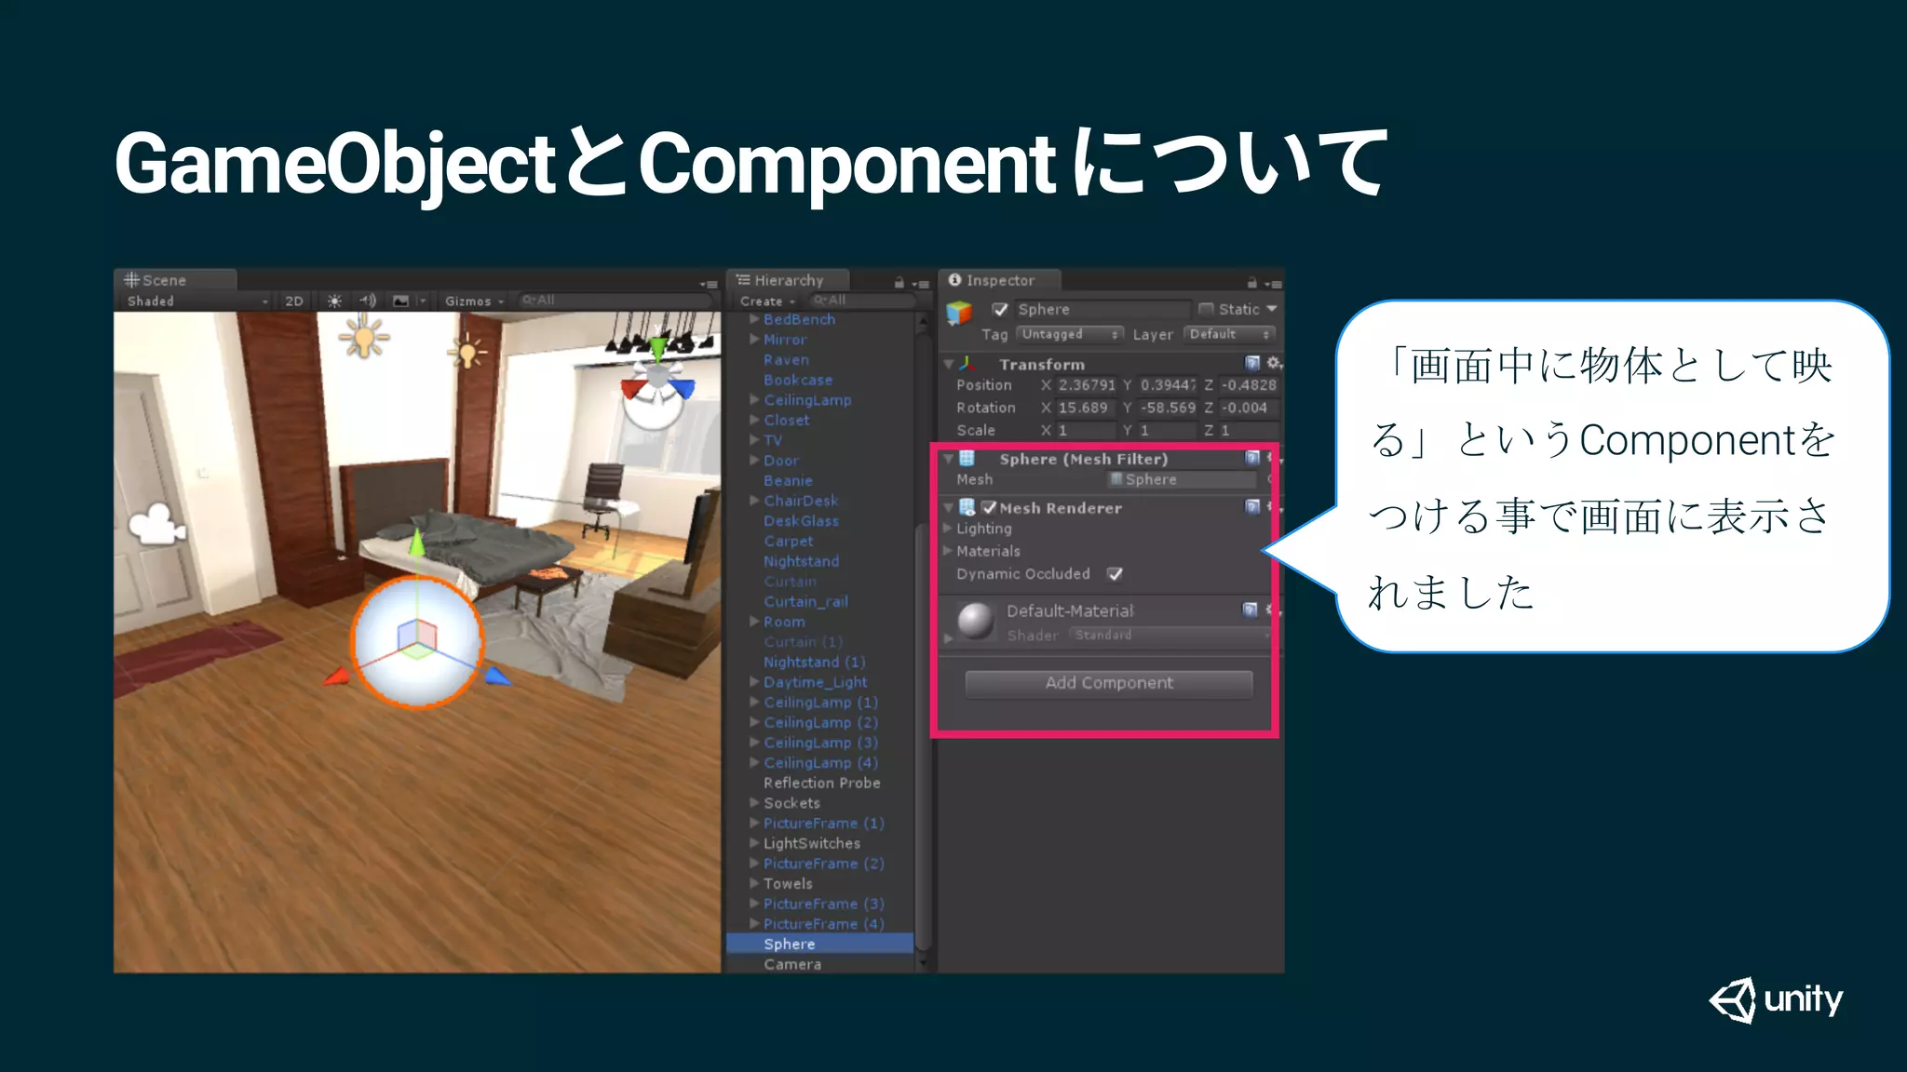Open Default-Material help icon
The width and height of the screenshot is (1907, 1072).
tap(1250, 610)
